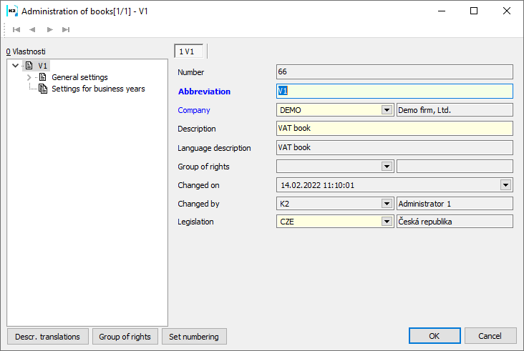The image size is (524, 351).
Task: Jump to last record navigation arrow
Action: pos(66,29)
